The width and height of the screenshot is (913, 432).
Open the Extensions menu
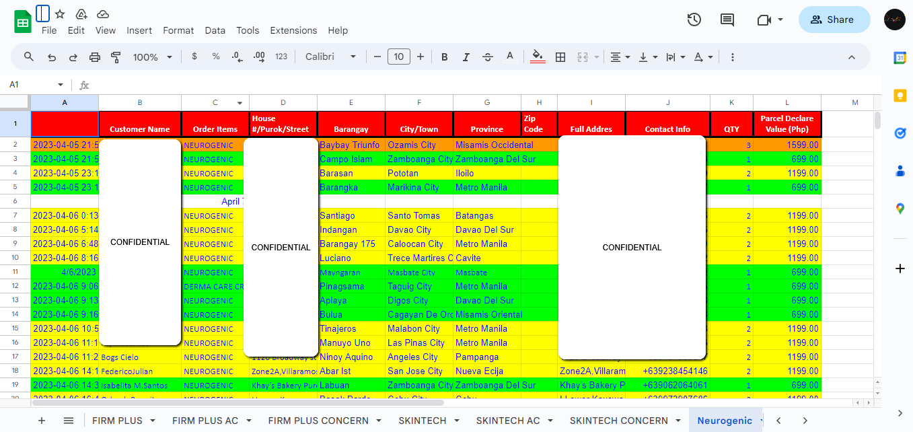pos(293,30)
